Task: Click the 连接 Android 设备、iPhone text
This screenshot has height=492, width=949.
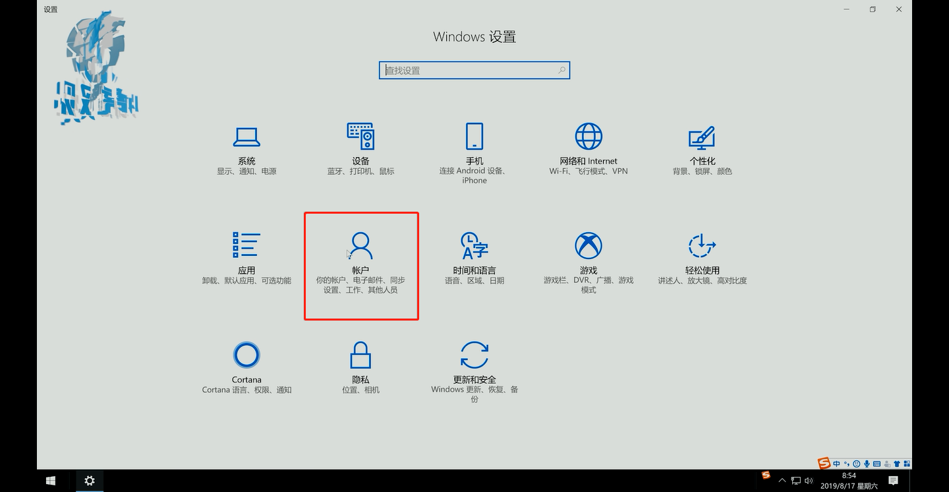Action: 474,175
